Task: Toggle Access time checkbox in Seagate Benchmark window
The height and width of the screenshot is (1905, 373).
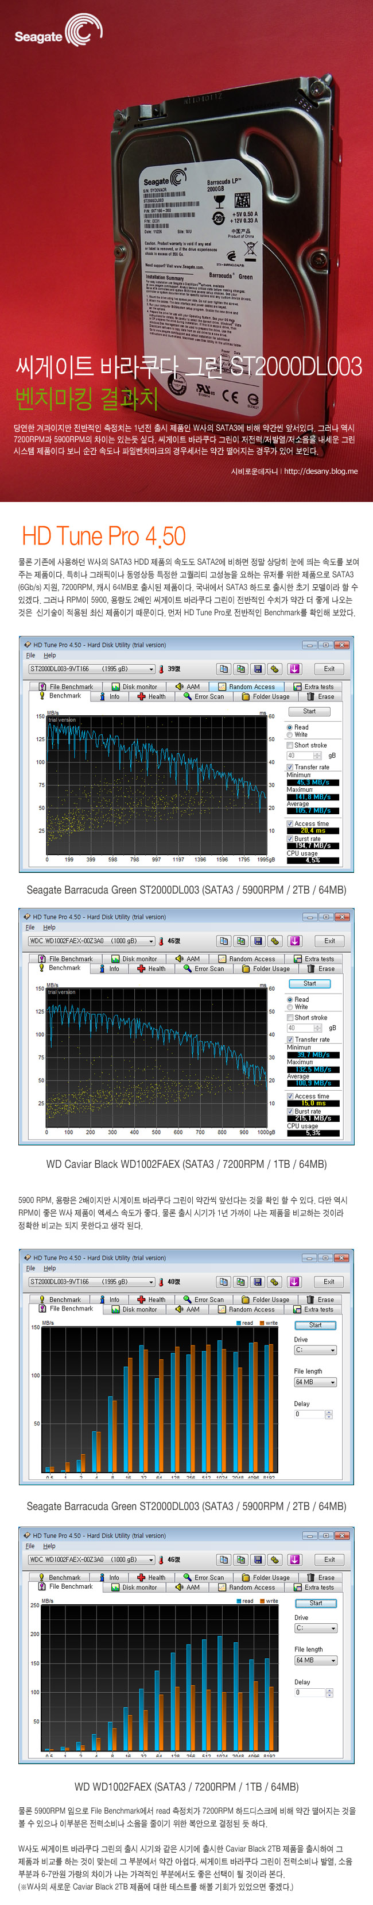Action: (x=290, y=823)
